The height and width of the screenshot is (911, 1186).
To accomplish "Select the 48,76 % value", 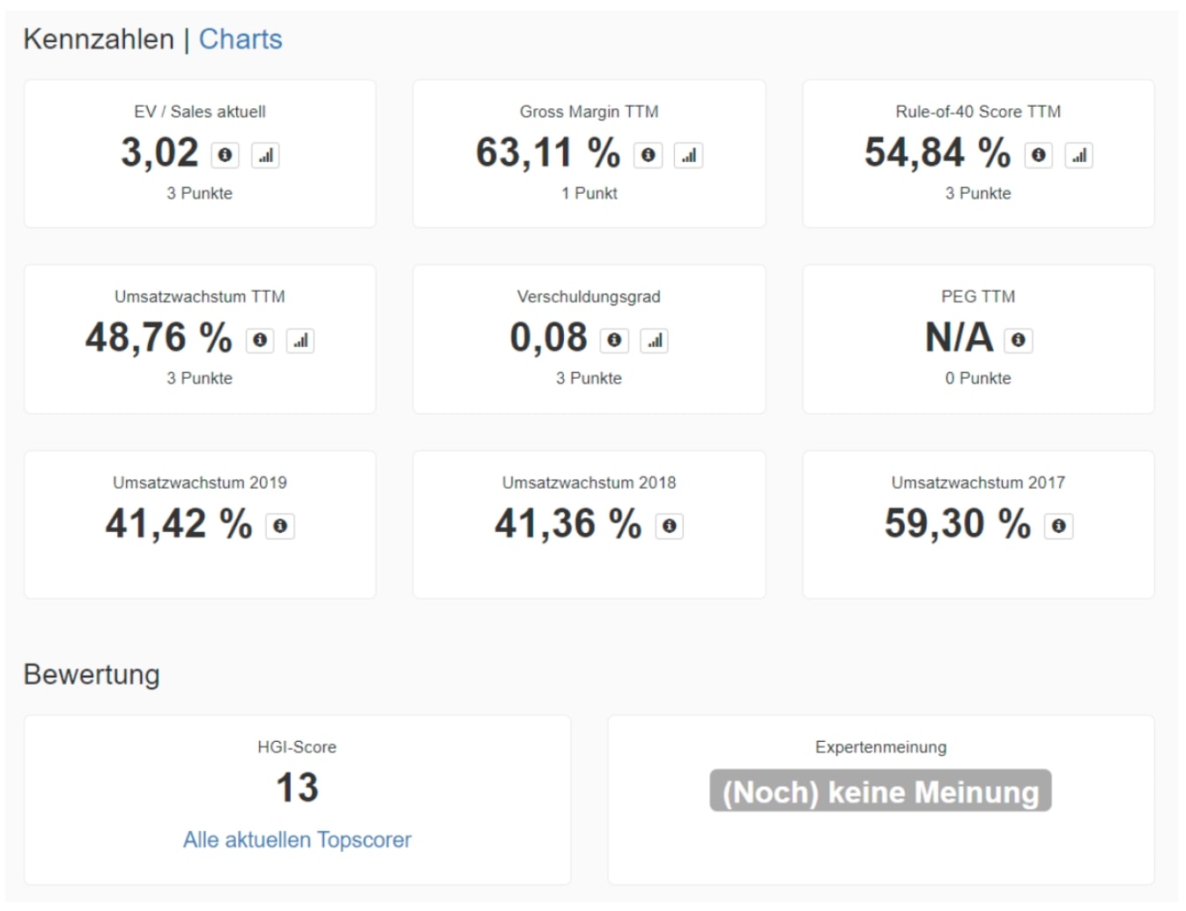I will click(159, 337).
